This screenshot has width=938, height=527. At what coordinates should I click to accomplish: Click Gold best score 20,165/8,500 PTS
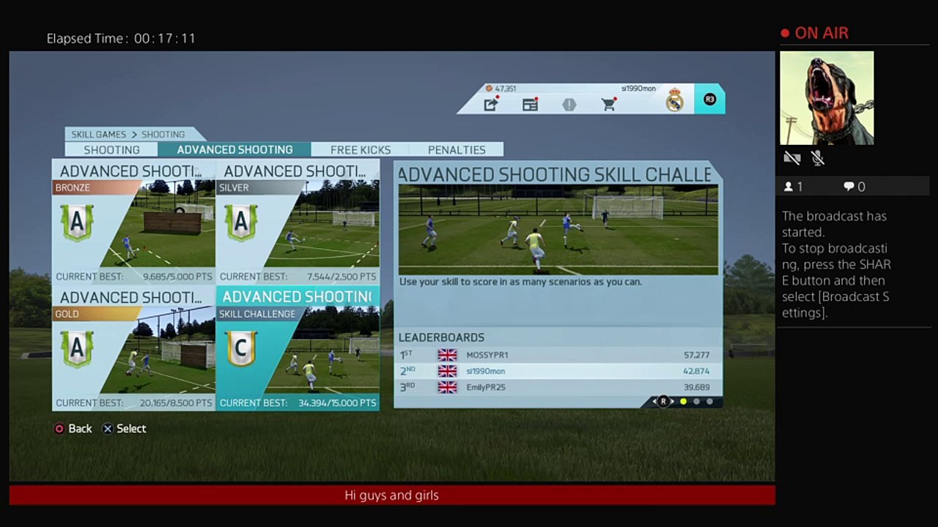pos(175,403)
